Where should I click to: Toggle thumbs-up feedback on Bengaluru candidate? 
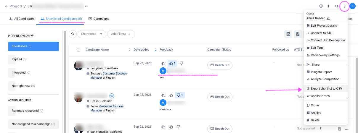(x=172, y=63)
